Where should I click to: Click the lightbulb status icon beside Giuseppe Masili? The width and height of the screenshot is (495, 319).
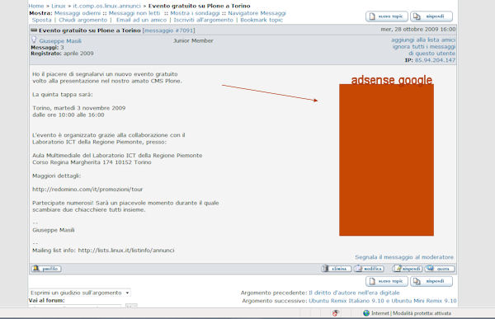(x=34, y=40)
